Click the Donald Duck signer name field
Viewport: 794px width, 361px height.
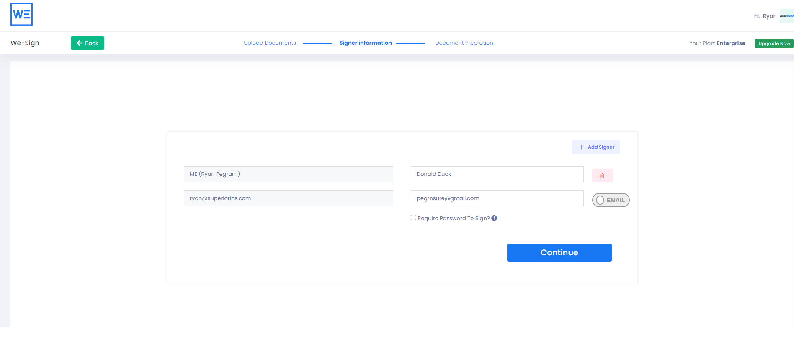pos(497,174)
